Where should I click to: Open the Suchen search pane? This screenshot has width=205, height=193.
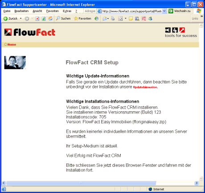pyautogui.click(x=63, y=18)
